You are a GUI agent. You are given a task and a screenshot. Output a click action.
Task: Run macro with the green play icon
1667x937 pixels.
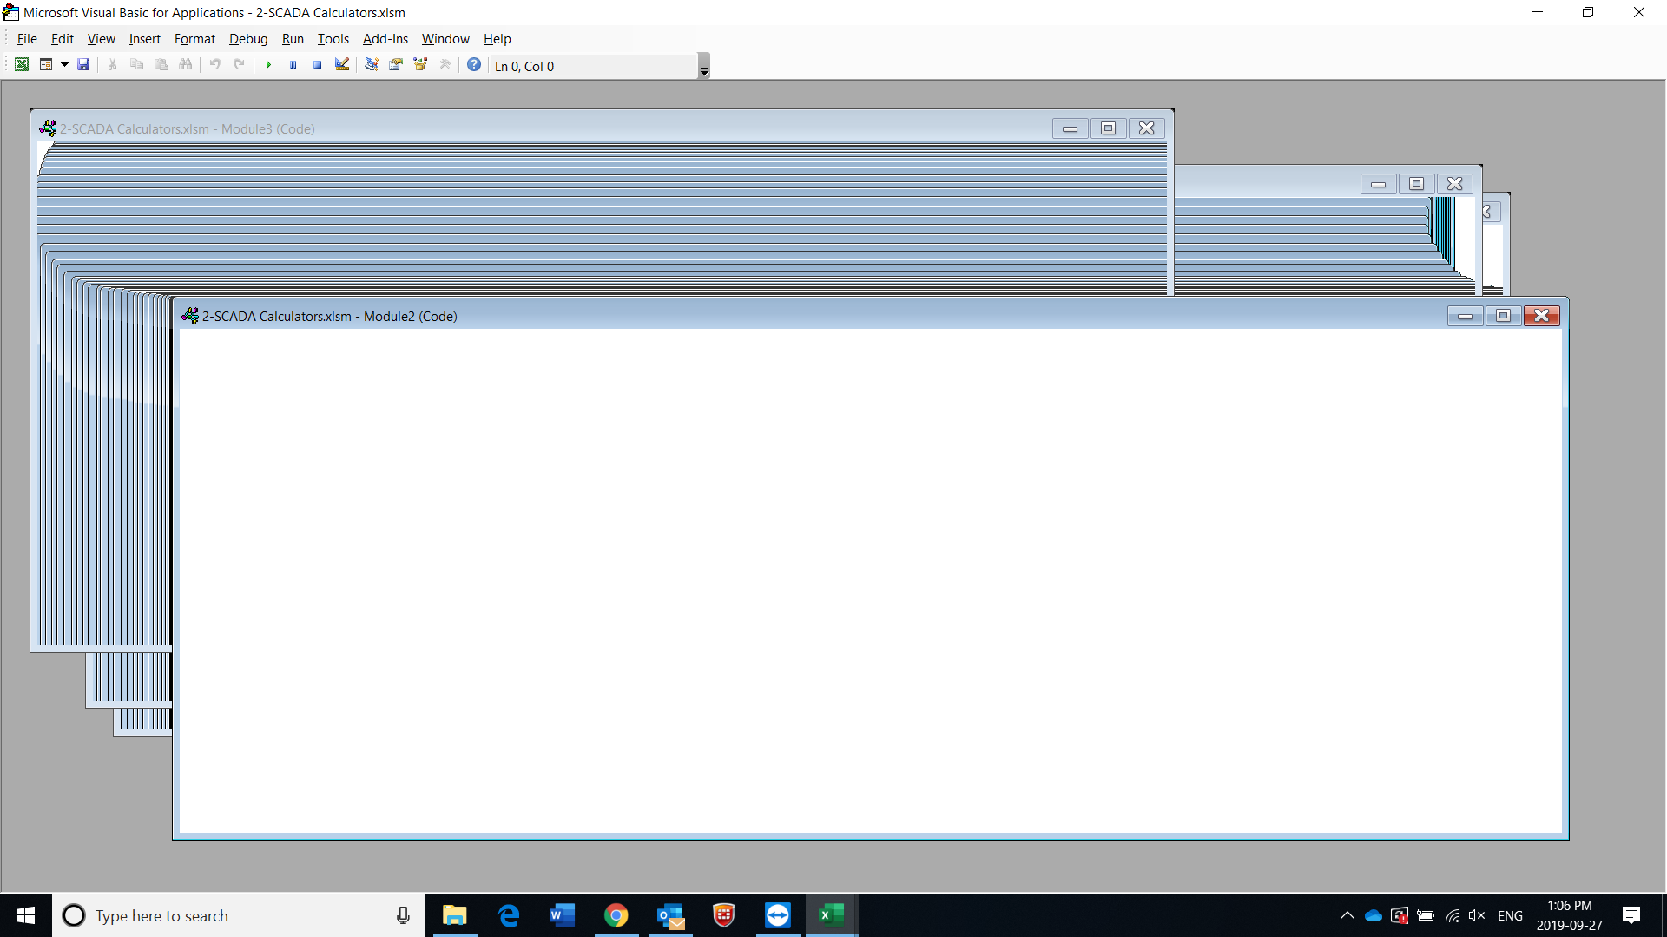268,65
